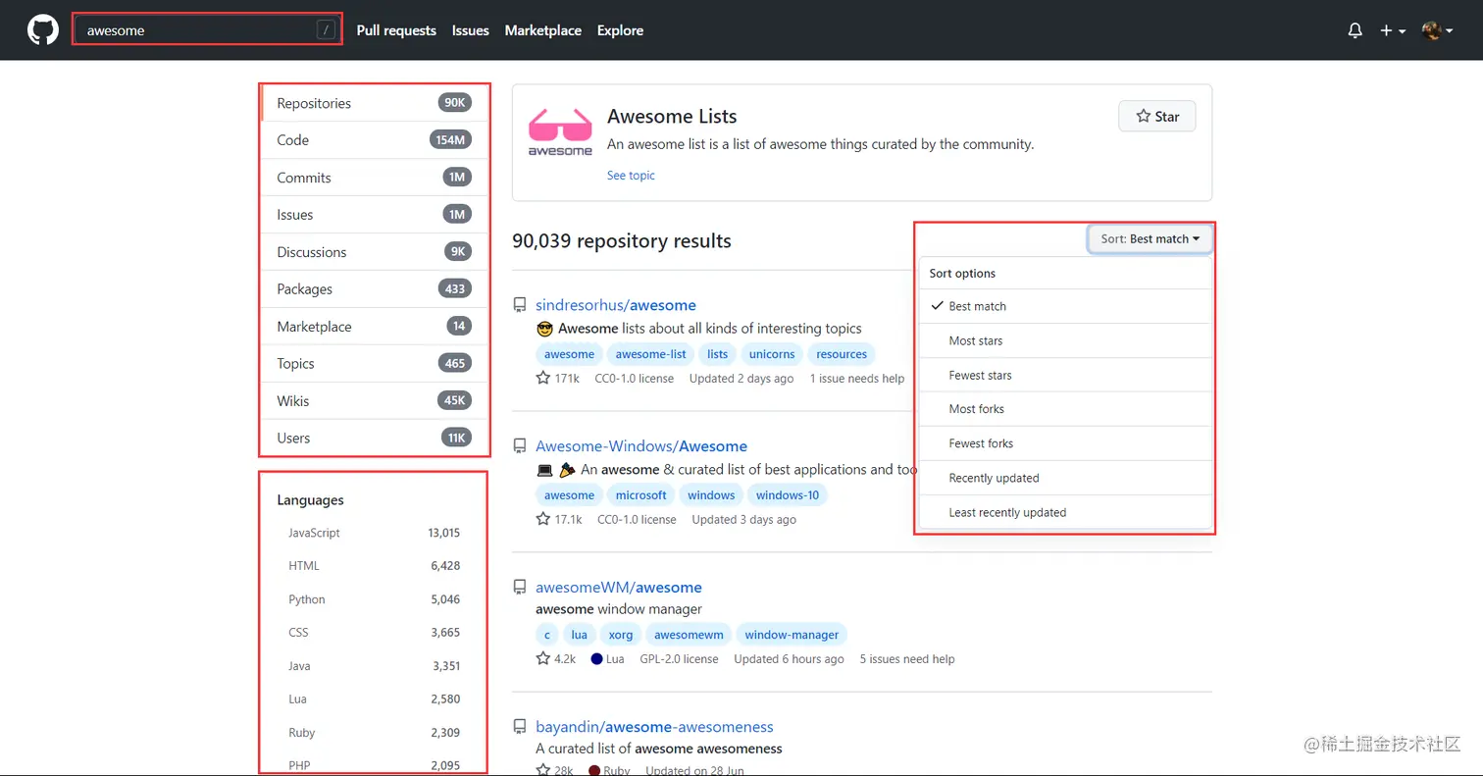Open the GitHub logo homepage
The width and height of the screenshot is (1483, 776).
click(43, 30)
